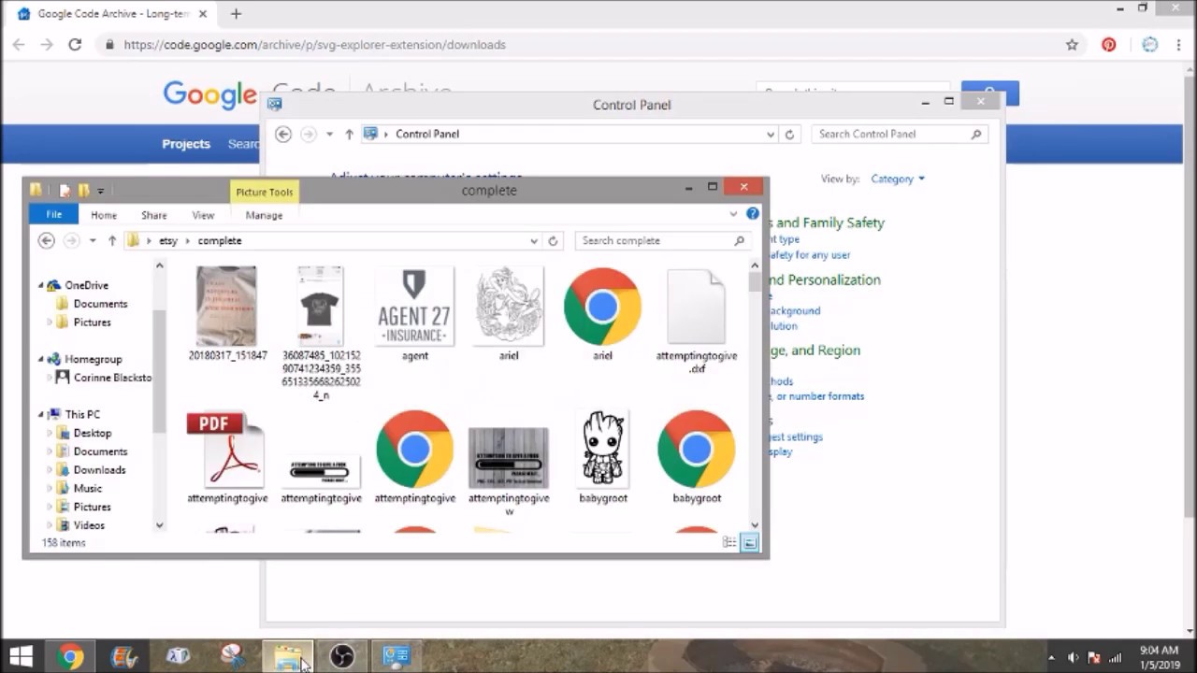Reload the Chrome page
Screen dimensions: 1197x673
coord(75,44)
